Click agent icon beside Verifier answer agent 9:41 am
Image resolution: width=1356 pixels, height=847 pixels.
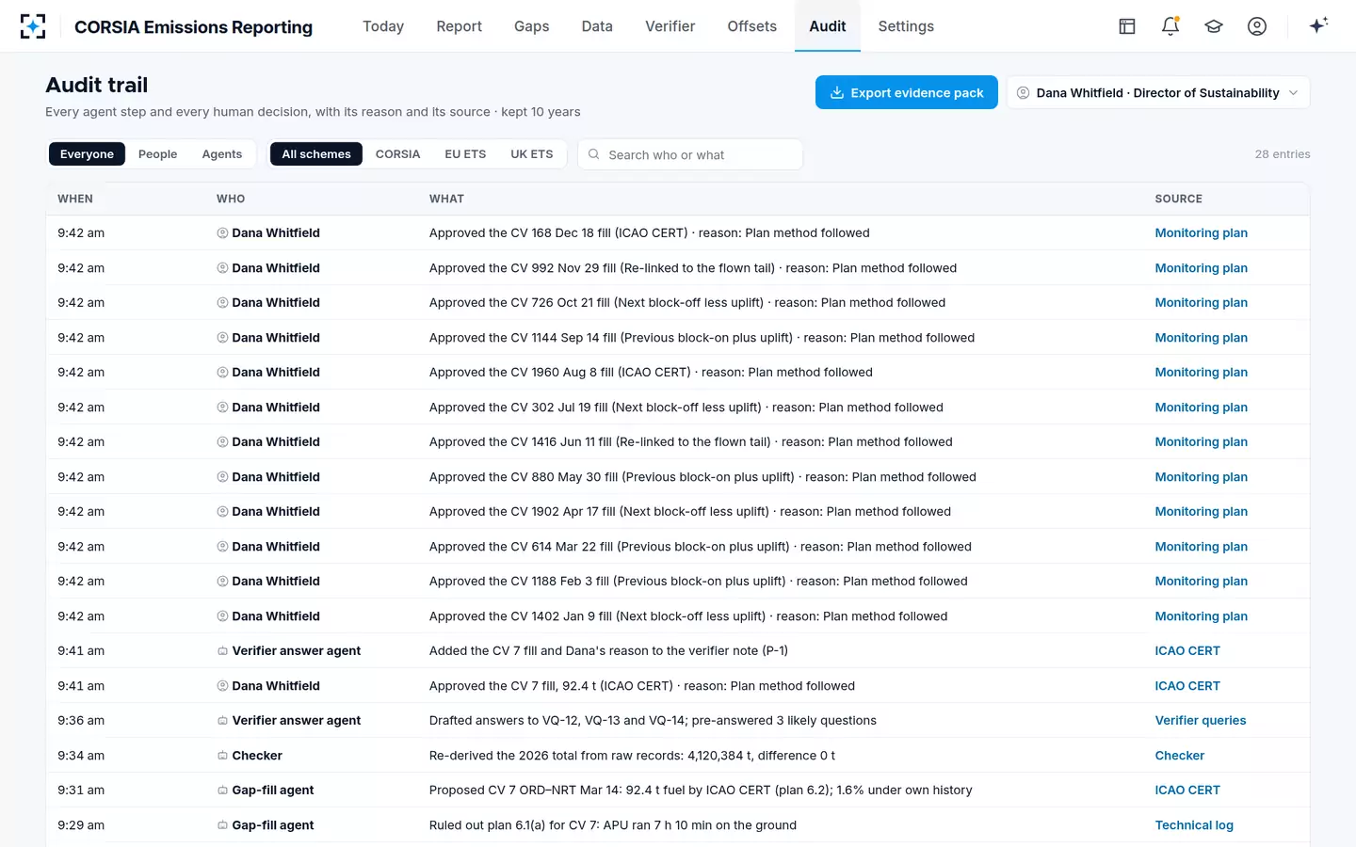pos(223,651)
